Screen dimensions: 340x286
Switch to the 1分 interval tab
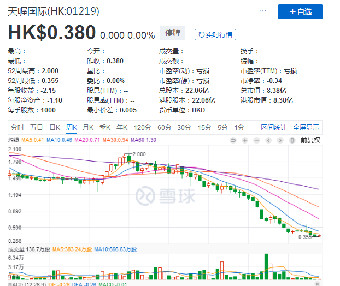pyautogui.click(x=239, y=128)
